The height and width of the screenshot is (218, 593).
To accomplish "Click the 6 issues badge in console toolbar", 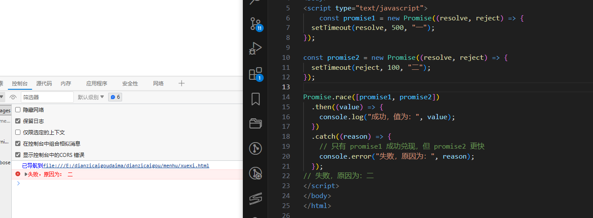I will (x=115, y=97).
